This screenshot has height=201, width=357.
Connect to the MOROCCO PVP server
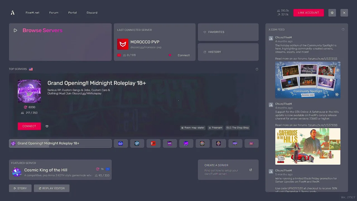tap(184, 55)
